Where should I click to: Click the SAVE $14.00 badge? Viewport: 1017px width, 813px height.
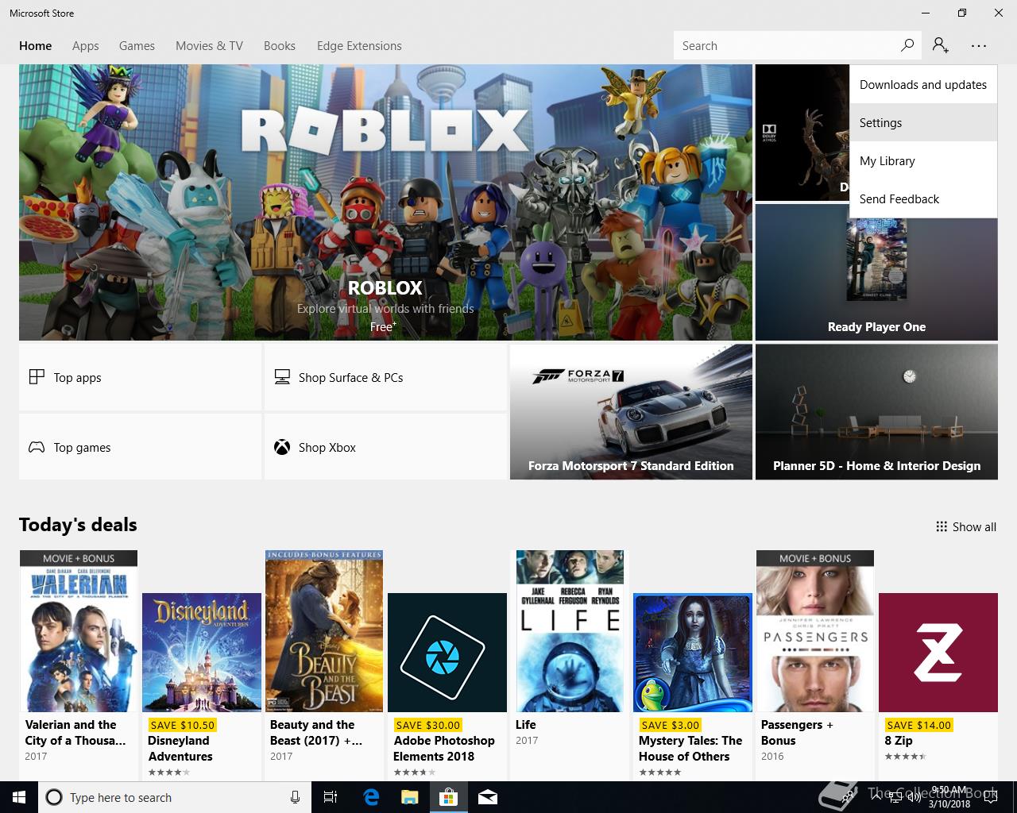(x=918, y=725)
